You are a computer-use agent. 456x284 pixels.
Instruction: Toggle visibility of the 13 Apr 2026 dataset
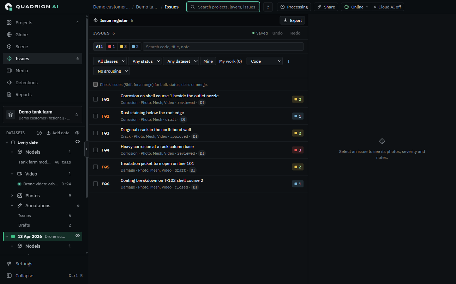coord(78,236)
